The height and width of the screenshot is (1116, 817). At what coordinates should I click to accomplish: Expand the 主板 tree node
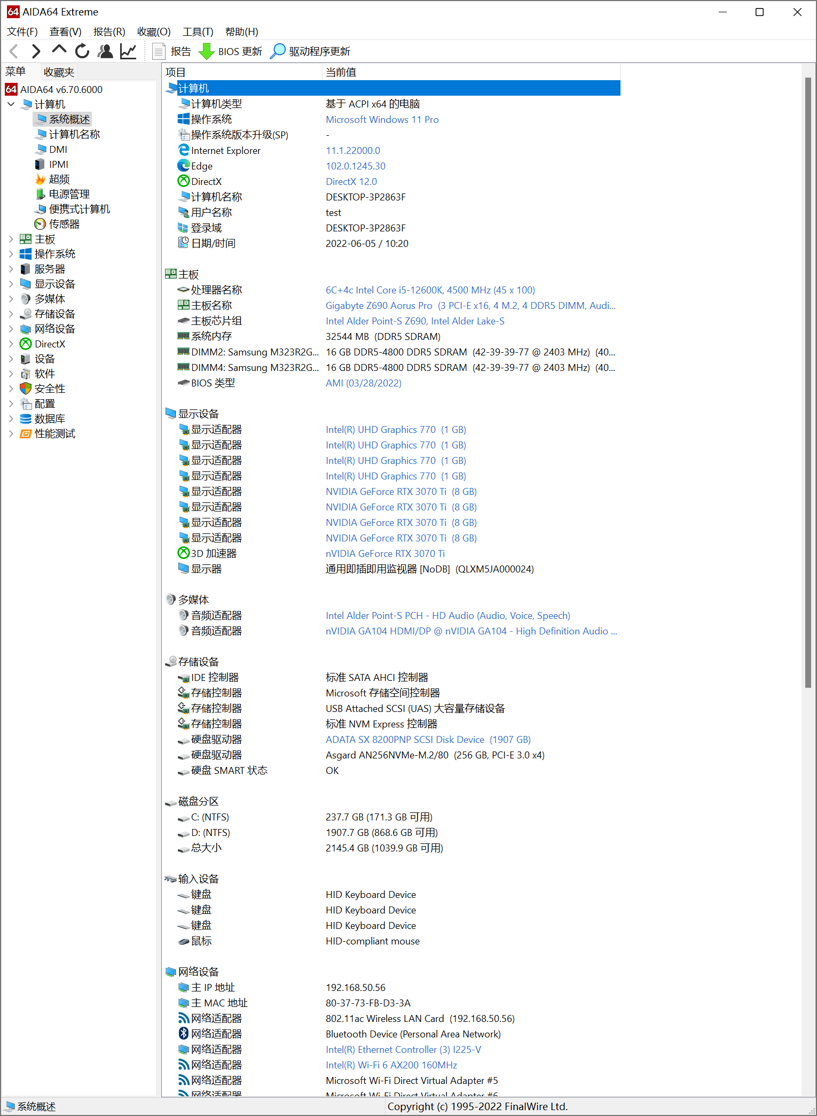[x=11, y=239]
